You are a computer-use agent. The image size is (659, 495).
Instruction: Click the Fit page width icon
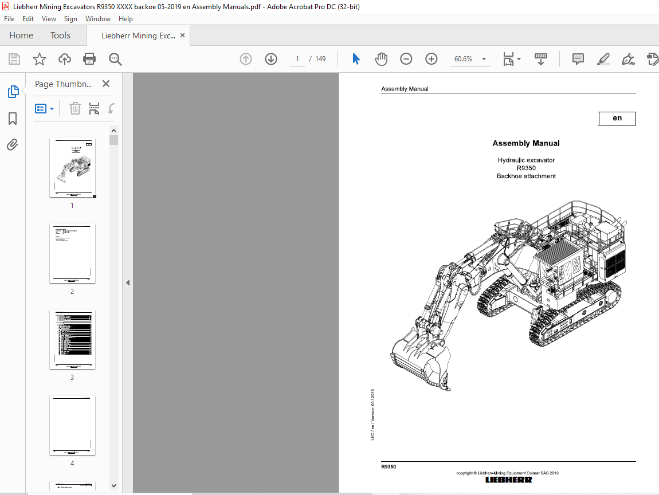click(508, 59)
